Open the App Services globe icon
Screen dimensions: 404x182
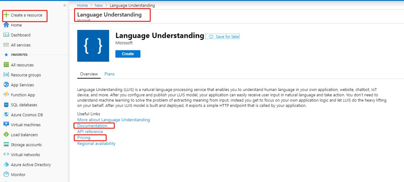(x=6, y=85)
